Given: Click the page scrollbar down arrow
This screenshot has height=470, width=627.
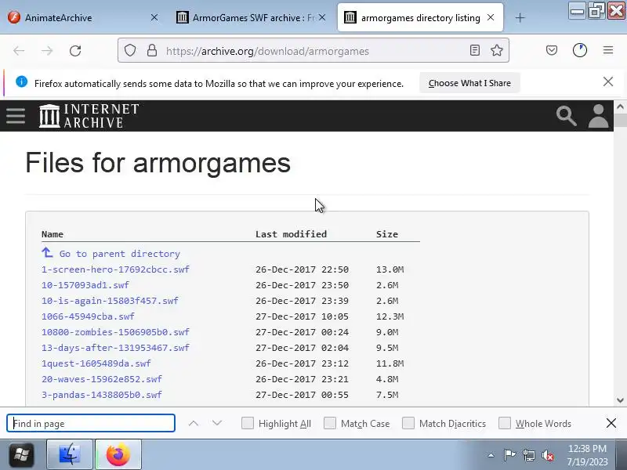Looking at the screenshot, I should point(620,400).
